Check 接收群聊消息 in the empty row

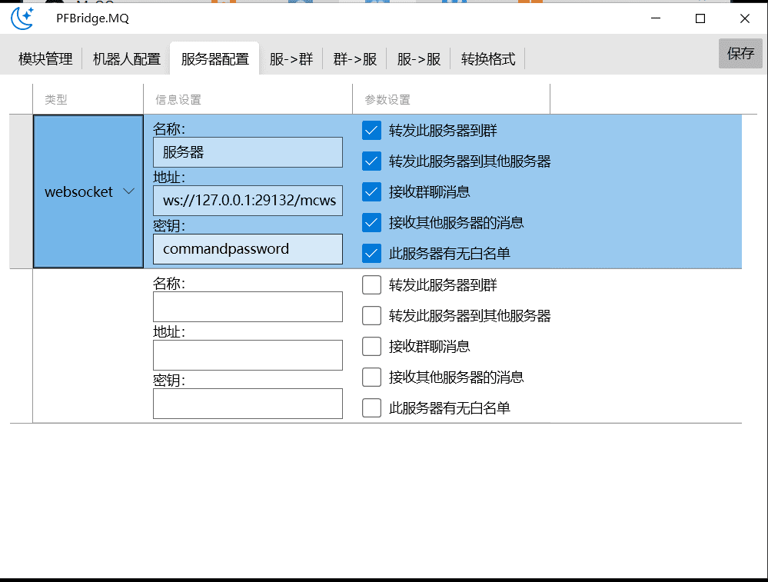point(372,347)
